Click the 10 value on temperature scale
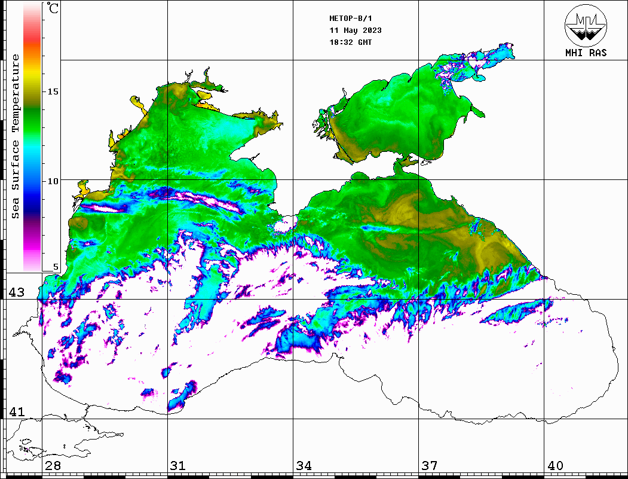 (53, 181)
